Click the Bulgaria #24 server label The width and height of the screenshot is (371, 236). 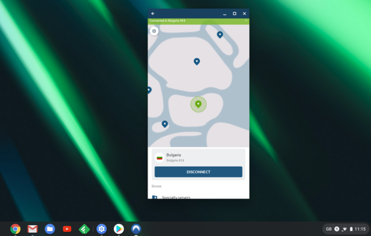(x=175, y=160)
